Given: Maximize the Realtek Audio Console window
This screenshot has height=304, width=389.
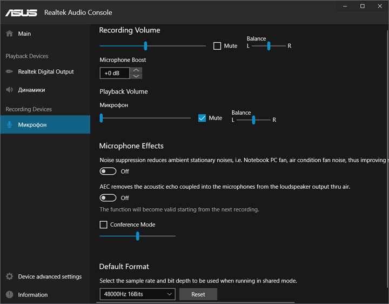Looking at the screenshot, I should click(x=363, y=6).
